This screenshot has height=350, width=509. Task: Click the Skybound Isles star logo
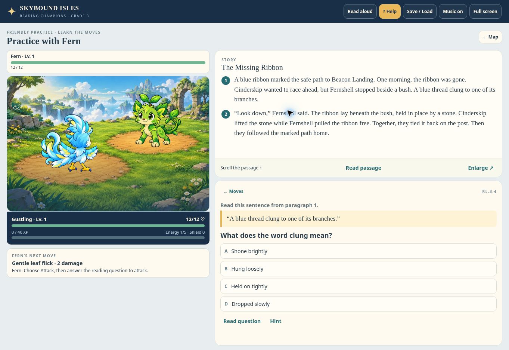[12, 11]
